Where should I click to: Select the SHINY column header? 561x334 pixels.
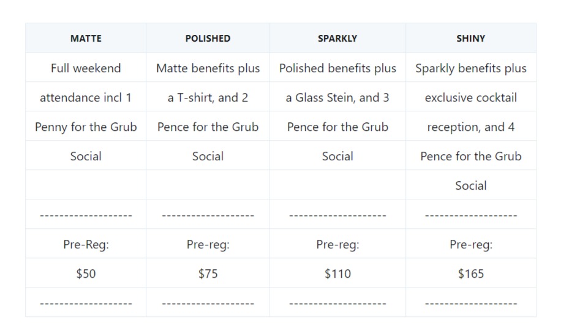click(x=470, y=38)
